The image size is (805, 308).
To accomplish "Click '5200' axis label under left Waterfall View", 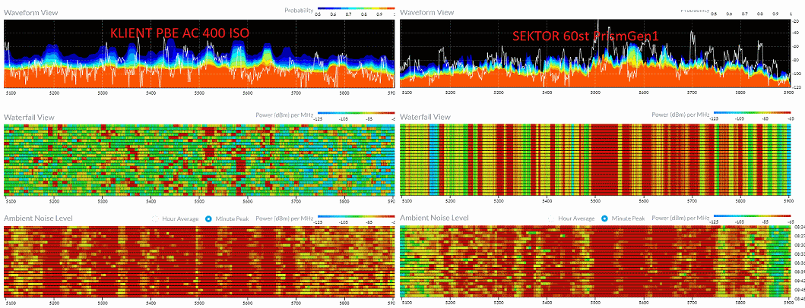I will [55, 201].
